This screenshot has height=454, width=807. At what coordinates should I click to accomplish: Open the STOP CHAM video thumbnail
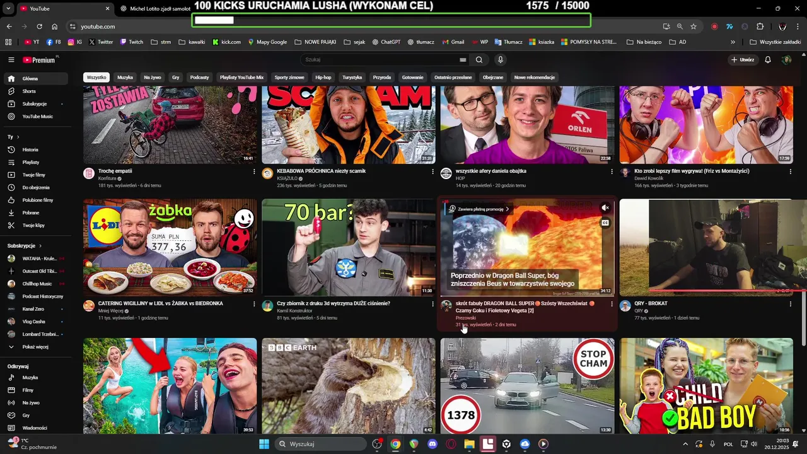[527, 386]
